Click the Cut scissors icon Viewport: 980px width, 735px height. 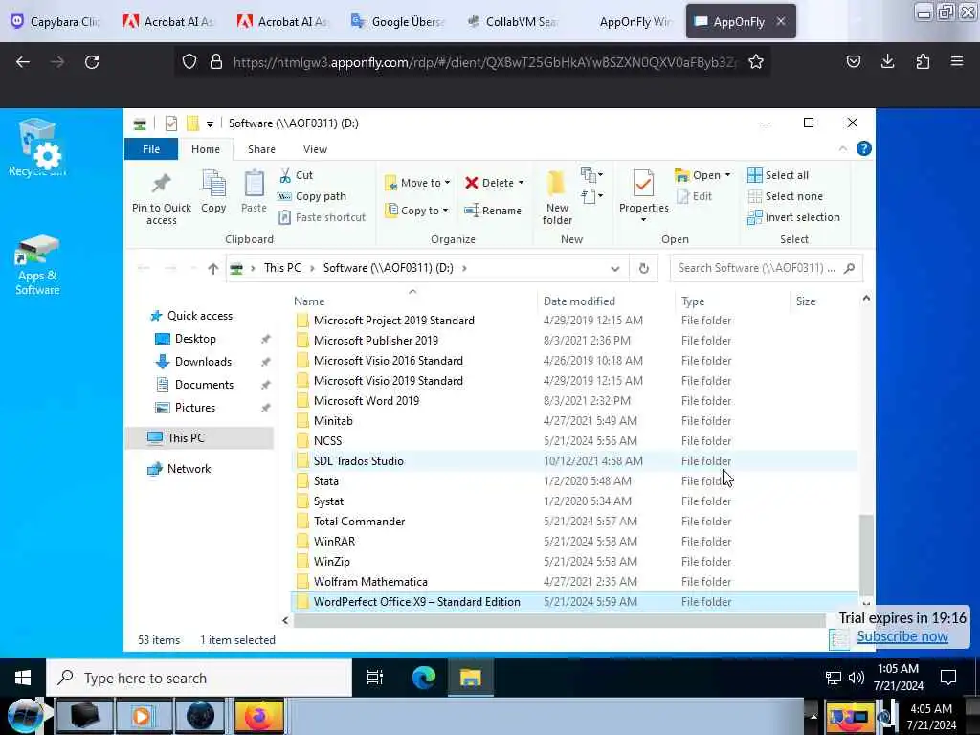click(x=285, y=175)
